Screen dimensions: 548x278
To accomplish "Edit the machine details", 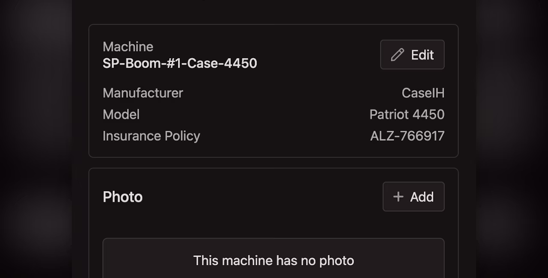I will [412, 55].
